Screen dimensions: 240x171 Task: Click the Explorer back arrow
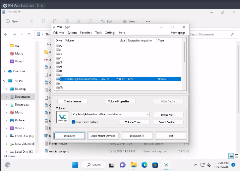(x=6, y=34)
